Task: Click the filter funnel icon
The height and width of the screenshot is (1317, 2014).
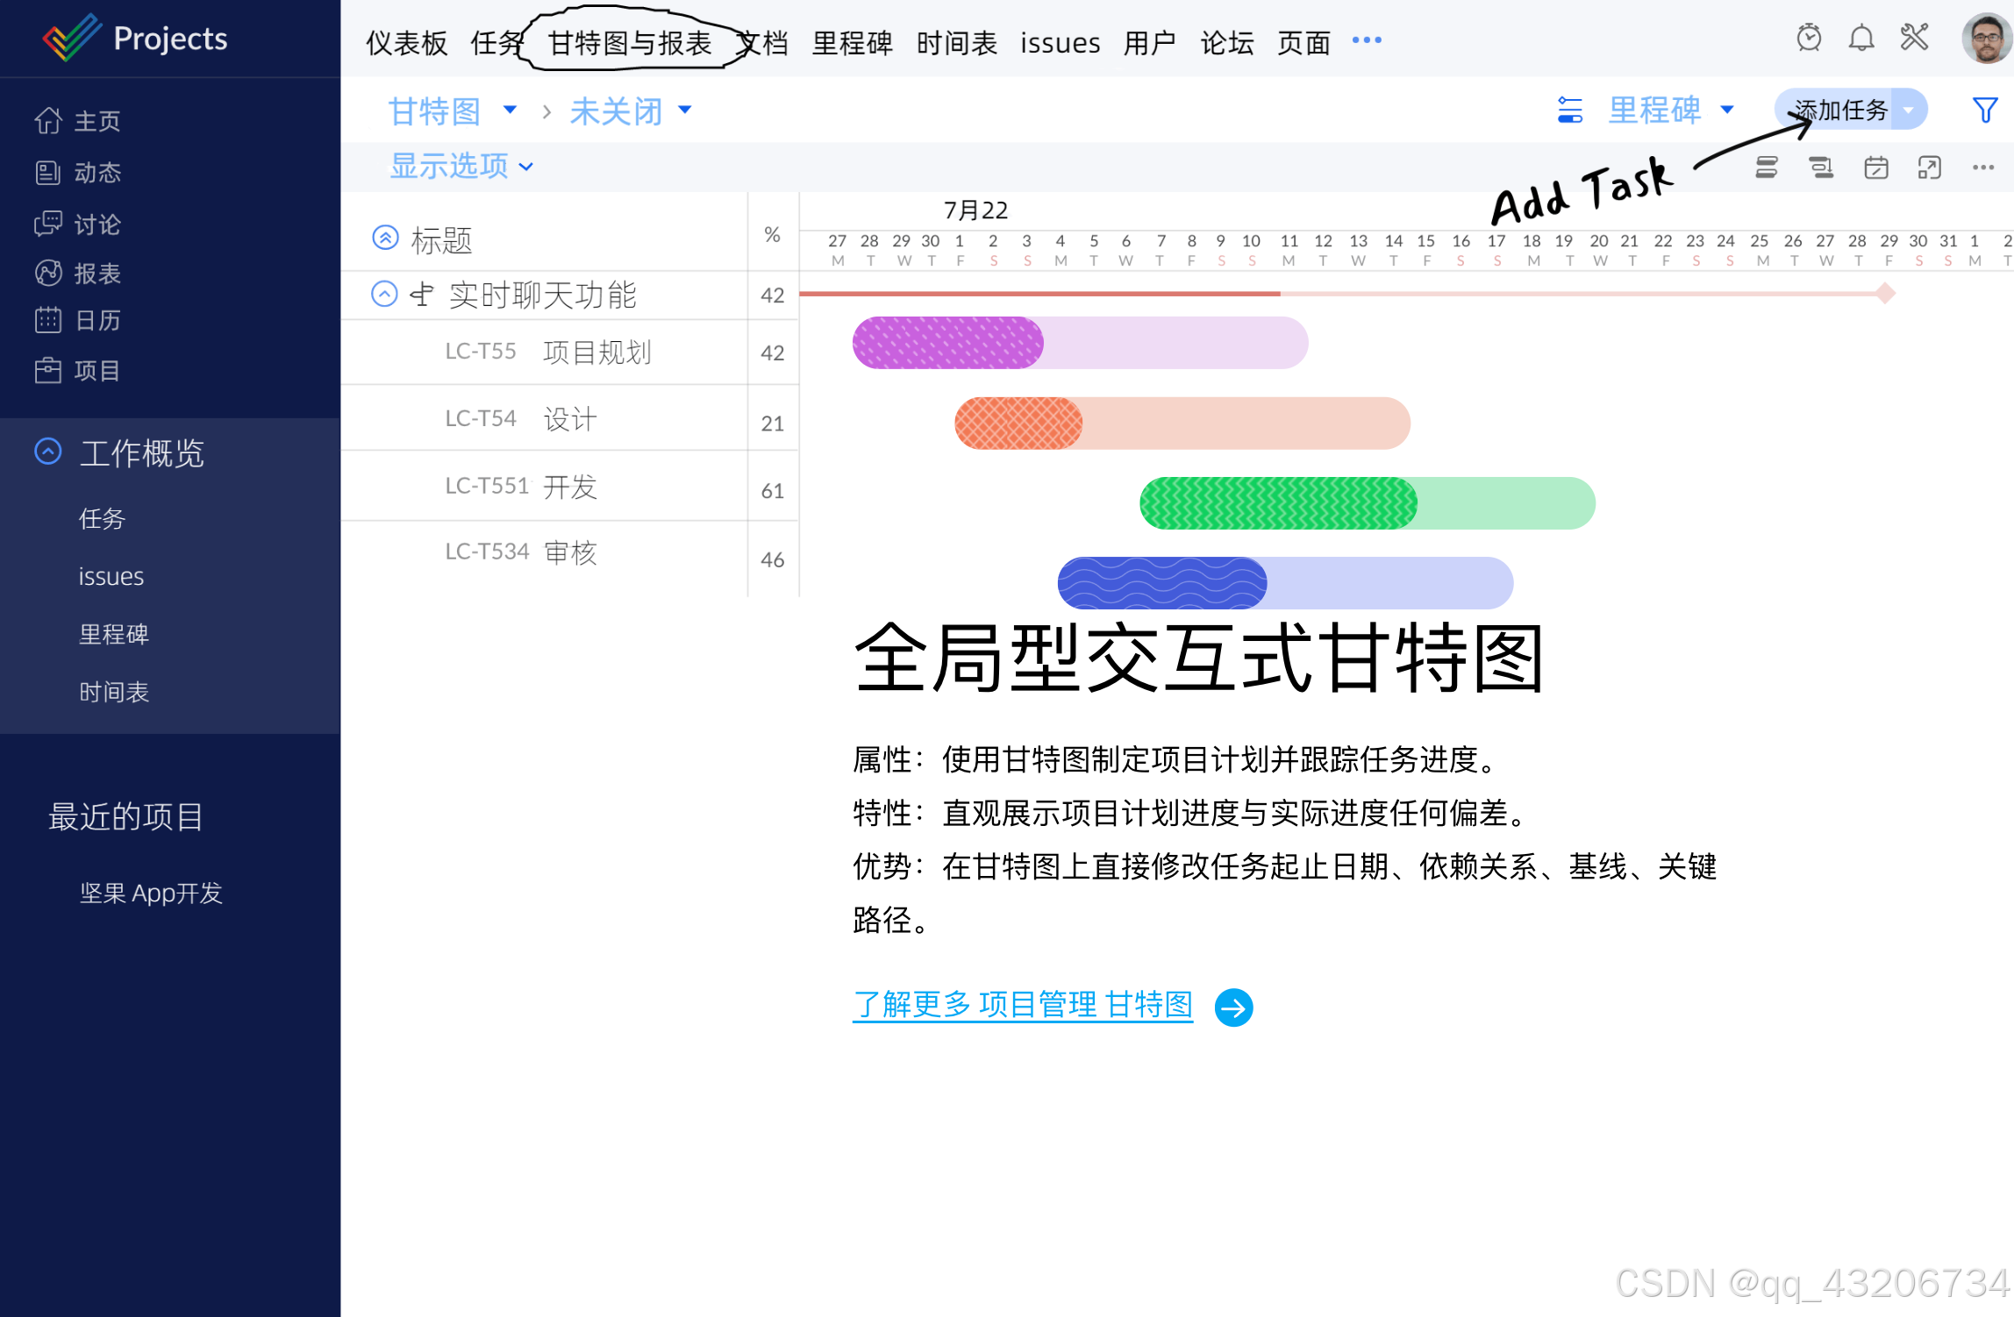Action: [x=1984, y=110]
